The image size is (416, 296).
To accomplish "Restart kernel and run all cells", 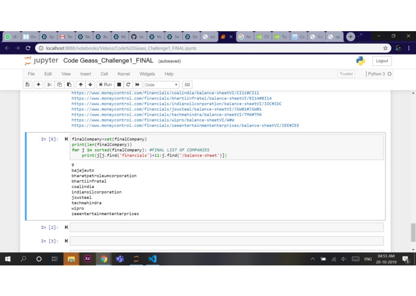I will click(x=137, y=84).
